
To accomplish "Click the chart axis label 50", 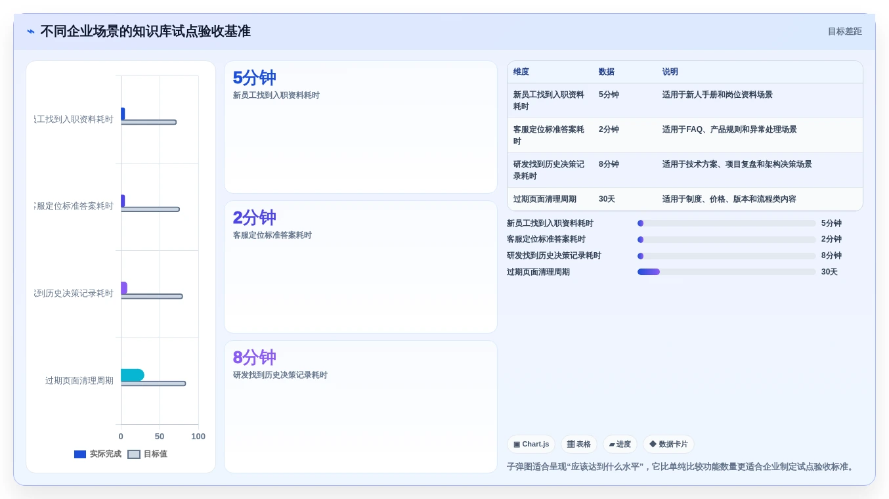I will (160, 437).
